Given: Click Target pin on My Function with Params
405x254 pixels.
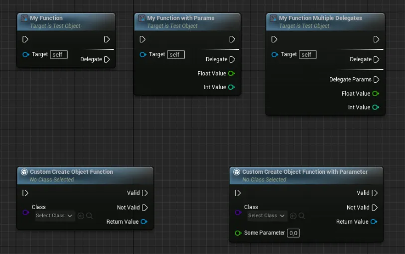Looking at the screenshot, I should point(143,54).
